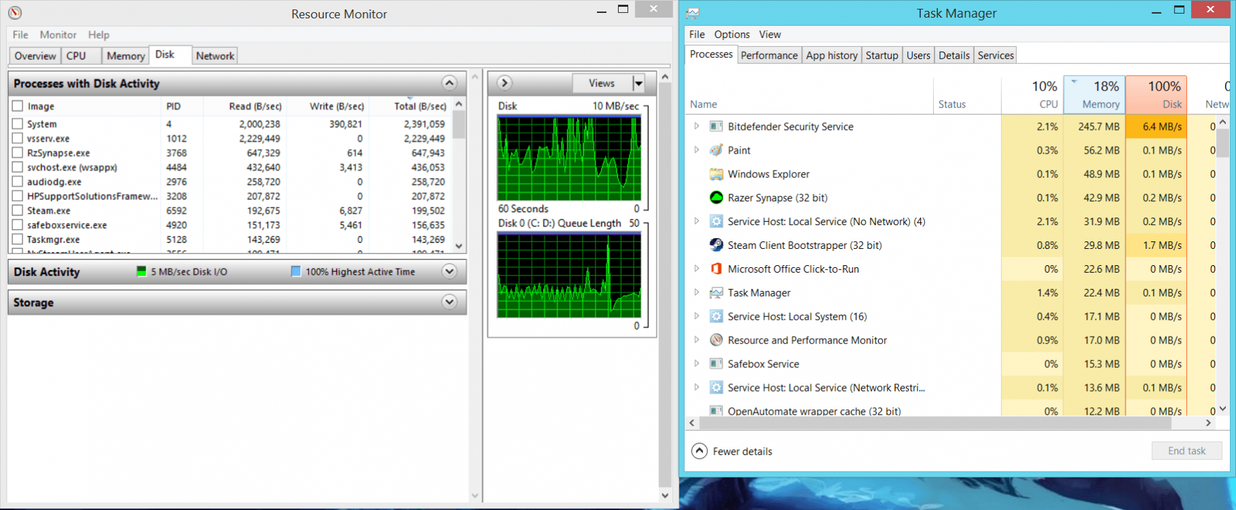Check the System process checkbox
The image size is (1236, 510).
[x=18, y=124]
